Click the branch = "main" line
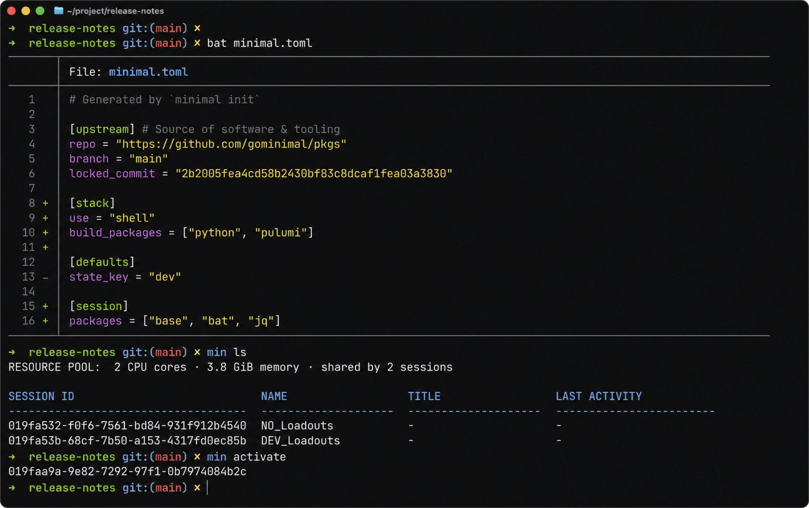 [x=119, y=159]
